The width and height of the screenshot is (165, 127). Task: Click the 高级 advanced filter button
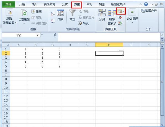coord(83,23)
